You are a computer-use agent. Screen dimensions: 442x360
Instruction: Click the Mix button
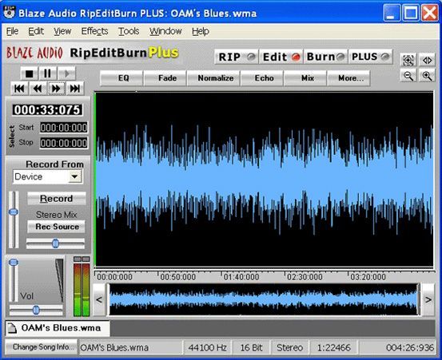click(305, 78)
